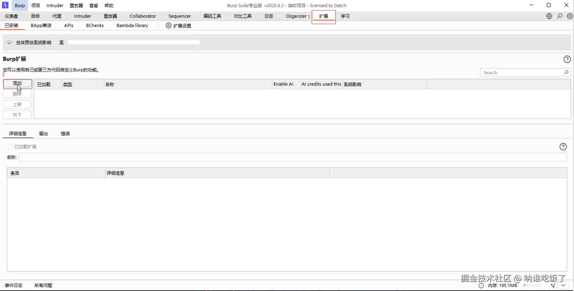The height and width of the screenshot is (291, 574).
Task: Sort by AI credits used column header
Action: tap(321, 84)
